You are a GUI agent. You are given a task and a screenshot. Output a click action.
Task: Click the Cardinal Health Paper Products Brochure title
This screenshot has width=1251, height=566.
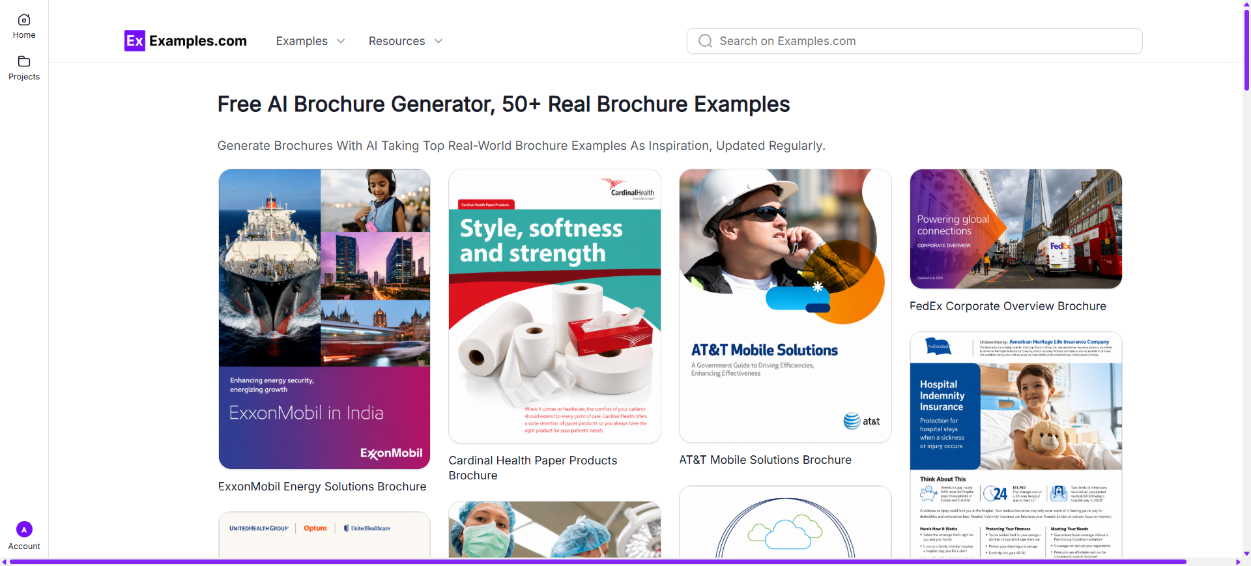[533, 468]
